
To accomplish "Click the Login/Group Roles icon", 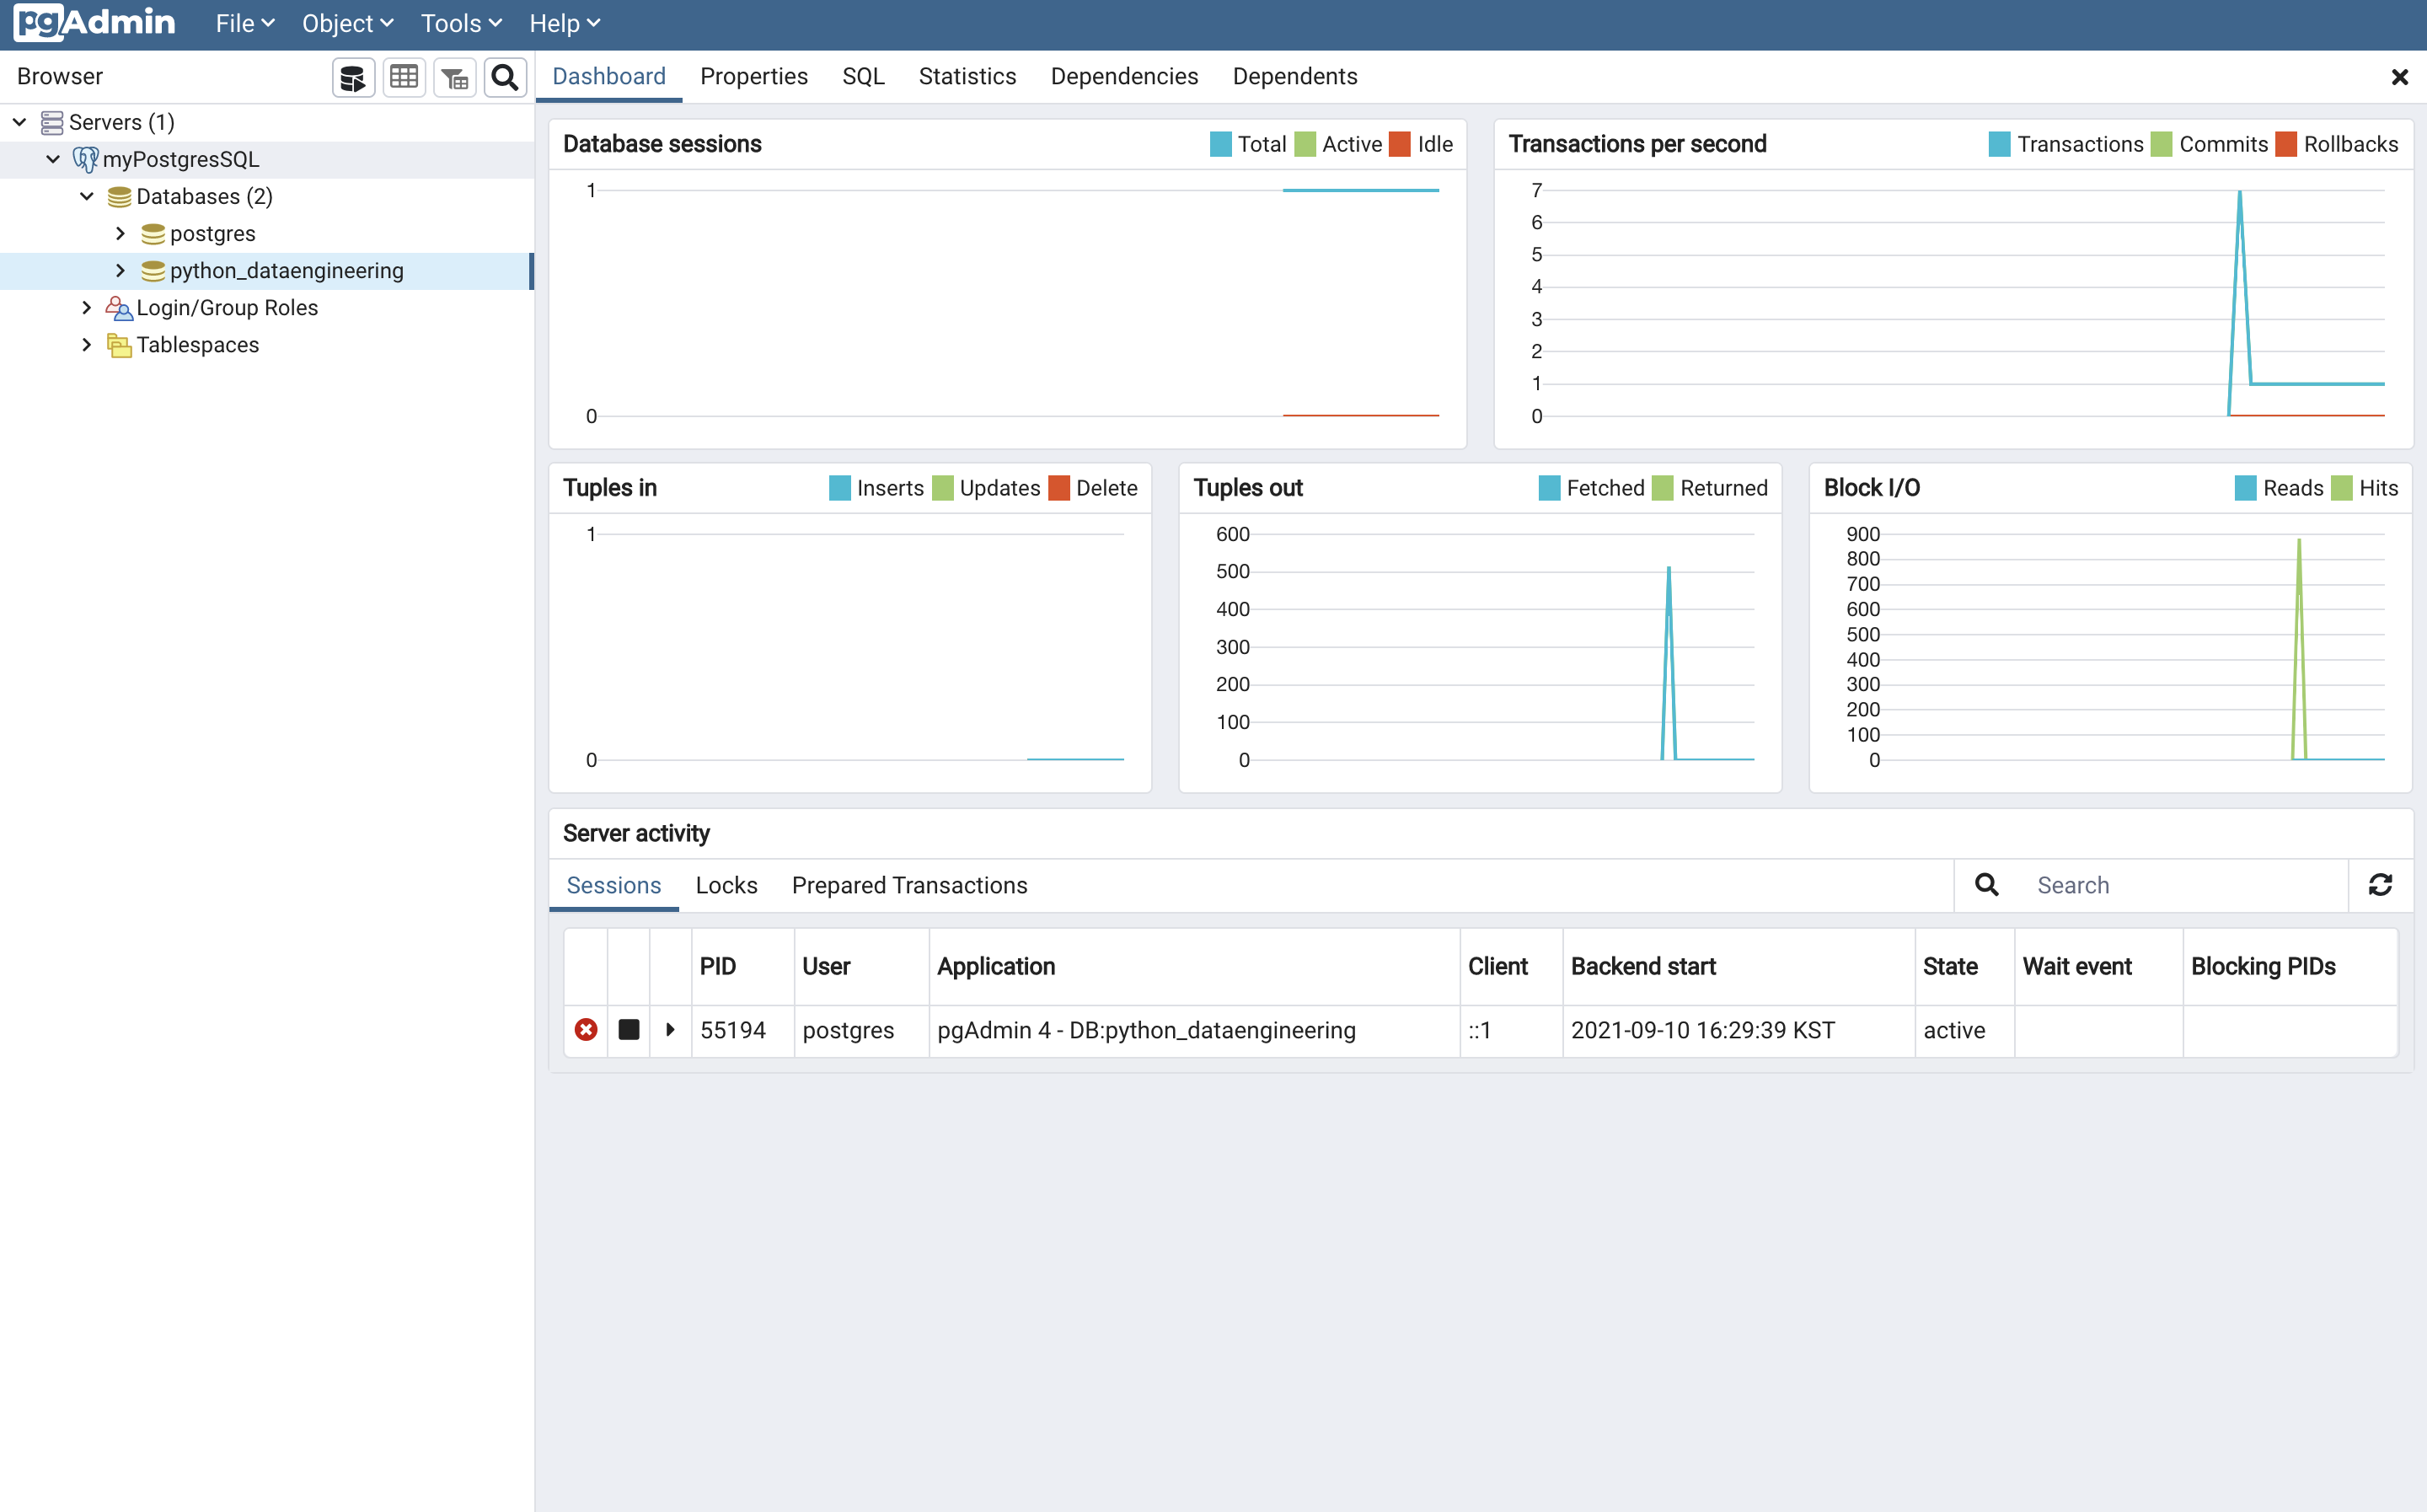I will pyautogui.click(x=119, y=307).
